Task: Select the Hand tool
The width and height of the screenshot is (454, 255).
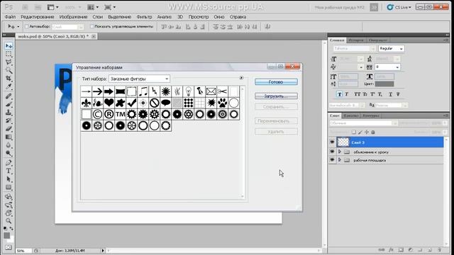Action: (9, 213)
